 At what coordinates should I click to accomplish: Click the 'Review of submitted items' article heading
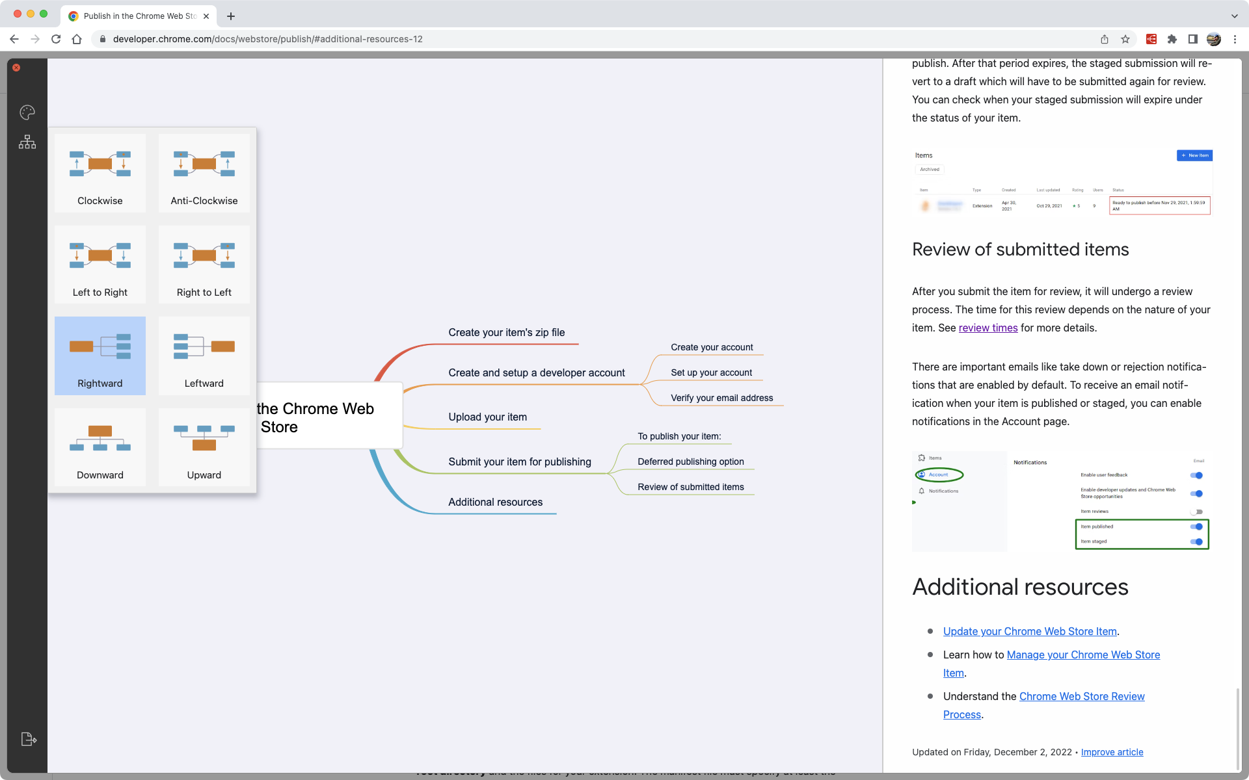click(1020, 250)
